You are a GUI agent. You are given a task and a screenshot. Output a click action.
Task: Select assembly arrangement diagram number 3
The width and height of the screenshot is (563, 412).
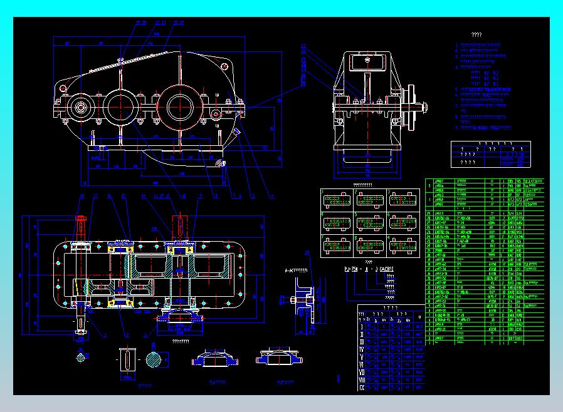pos(403,200)
